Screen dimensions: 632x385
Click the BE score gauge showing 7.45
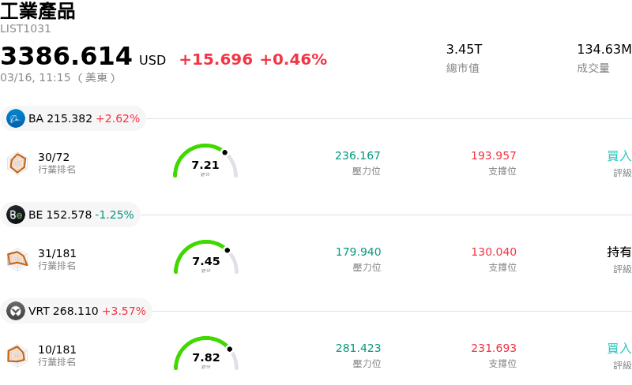tap(205, 259)
